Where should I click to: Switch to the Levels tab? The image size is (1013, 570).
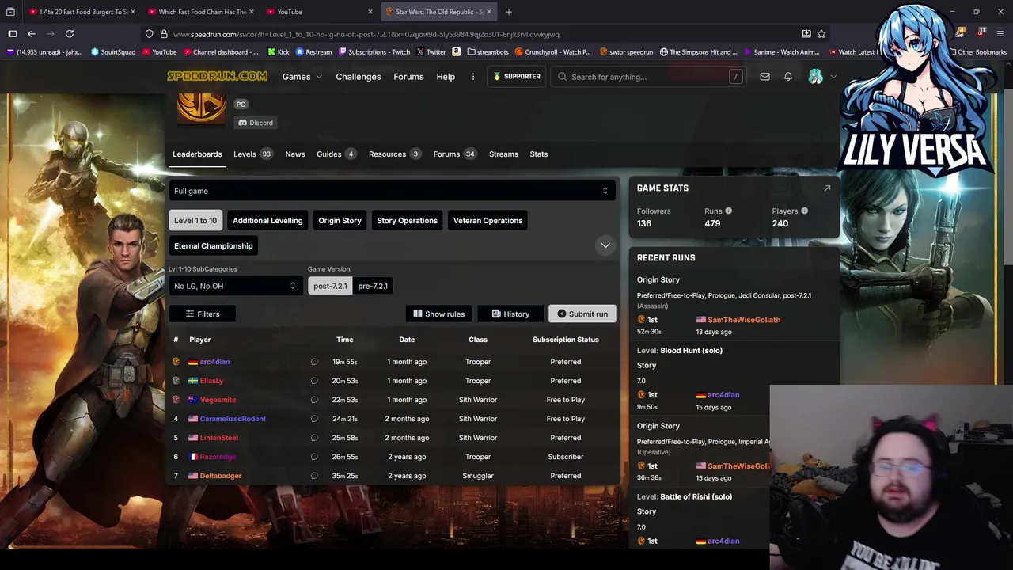coord(252,154)
